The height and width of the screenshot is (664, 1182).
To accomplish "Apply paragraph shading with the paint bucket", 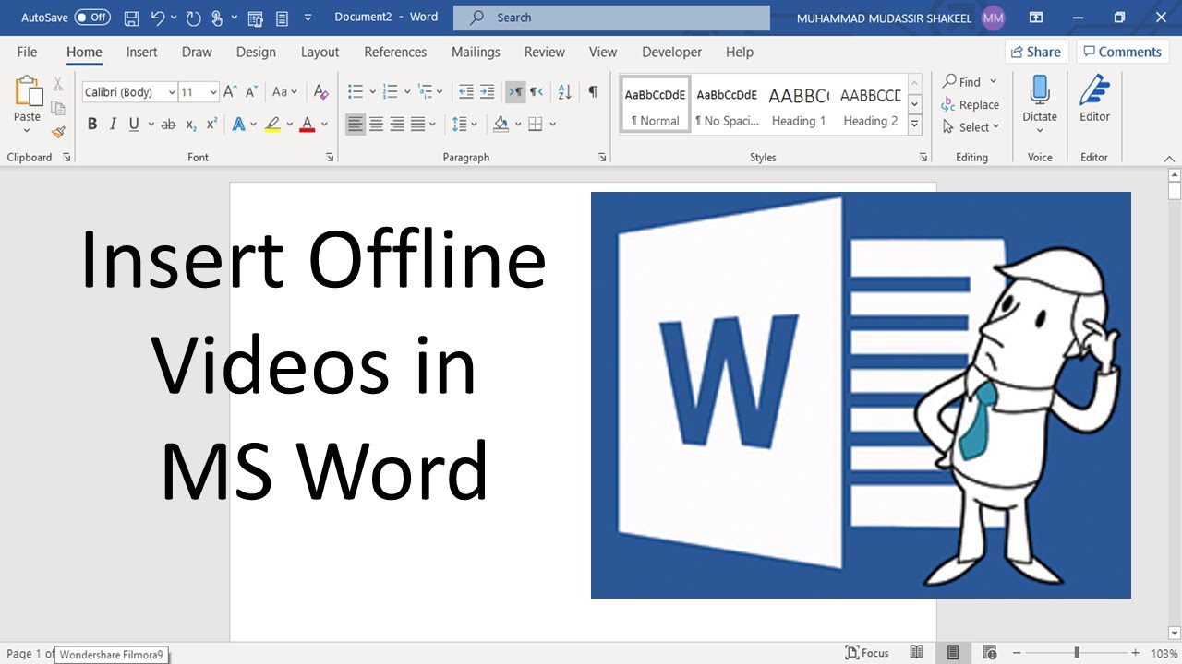I will (501, 125).
